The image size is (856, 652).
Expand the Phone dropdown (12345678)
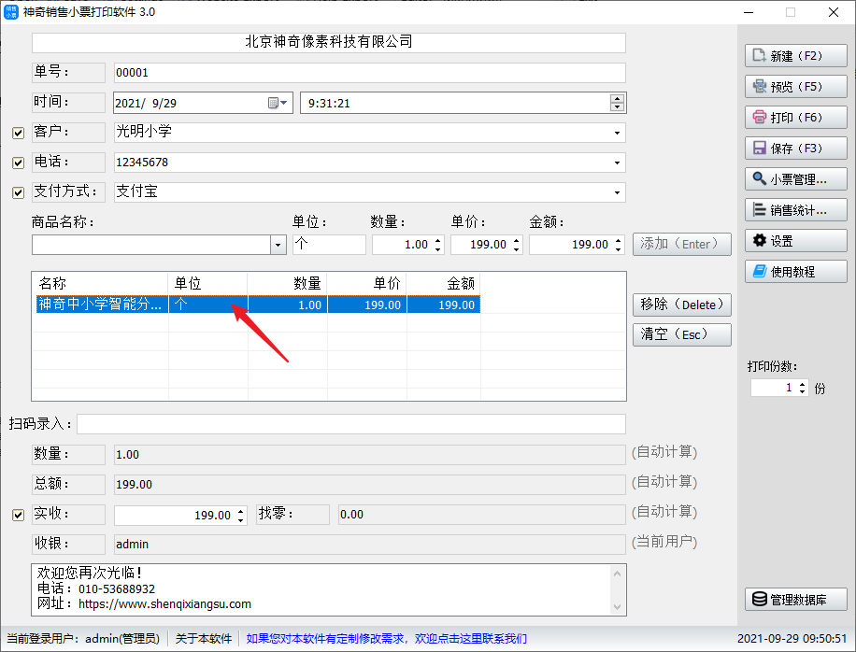pyautogui.click(x=617, y=163)
